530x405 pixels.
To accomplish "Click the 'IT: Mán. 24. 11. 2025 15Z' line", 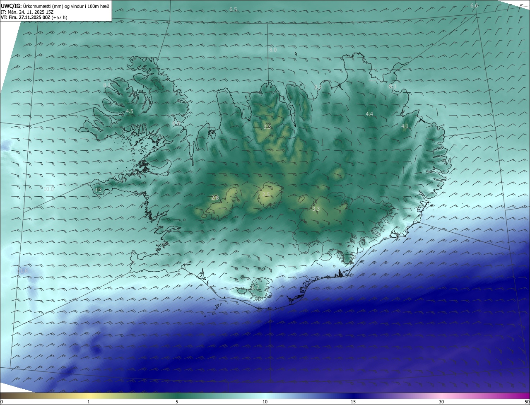I will click(27, 12).
